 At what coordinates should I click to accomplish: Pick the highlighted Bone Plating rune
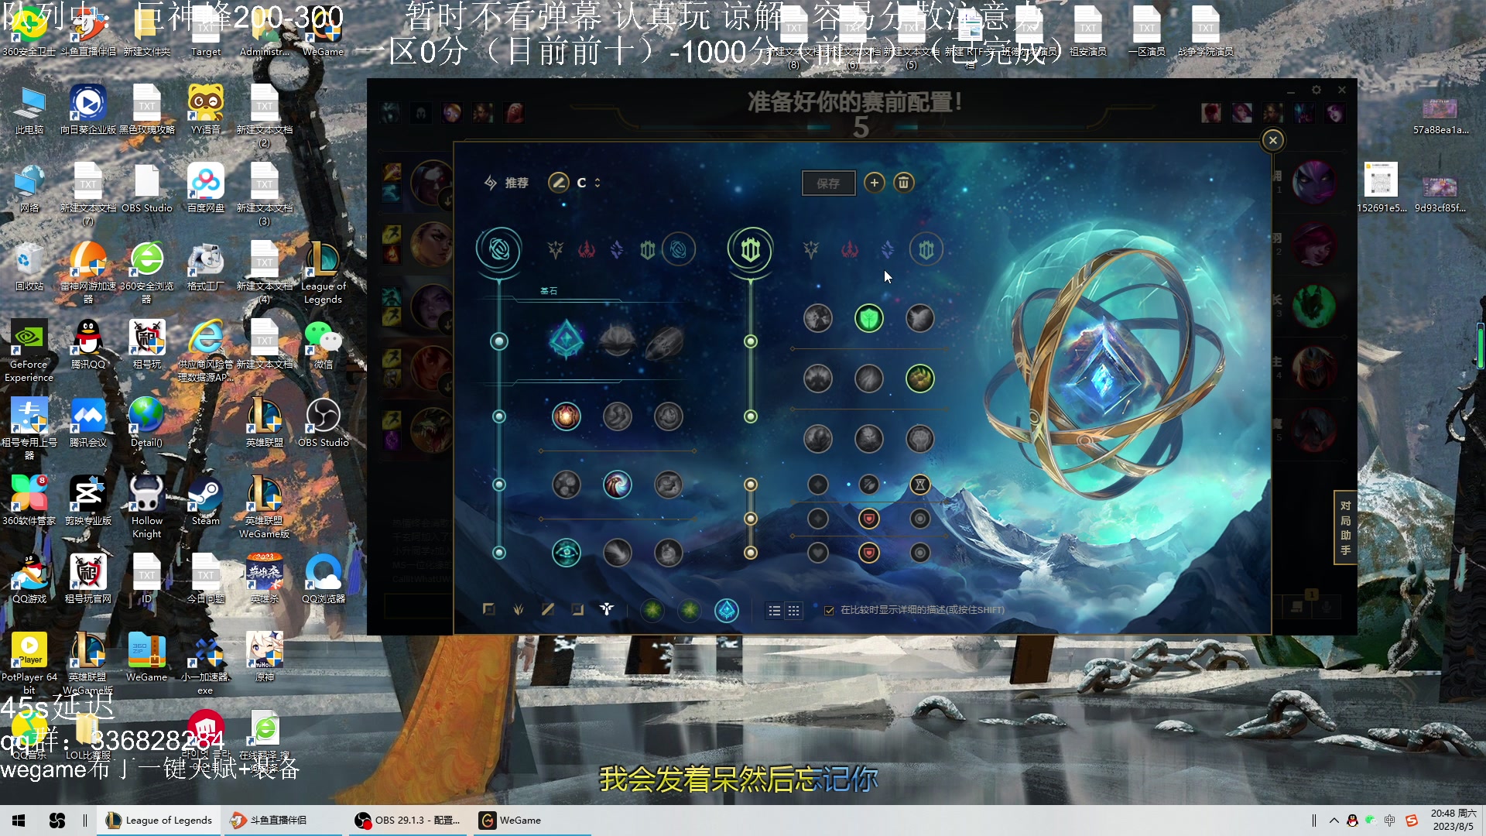click(919, 379)
